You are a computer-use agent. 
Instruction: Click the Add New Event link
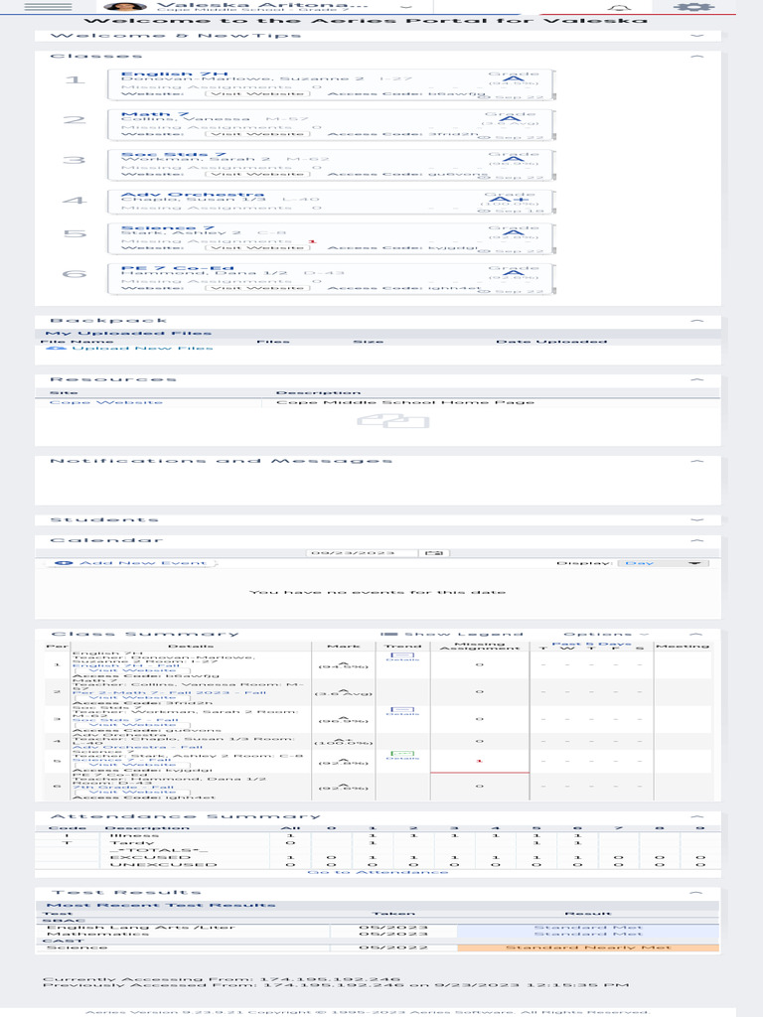pyautogui.click(x=143, y=563)
